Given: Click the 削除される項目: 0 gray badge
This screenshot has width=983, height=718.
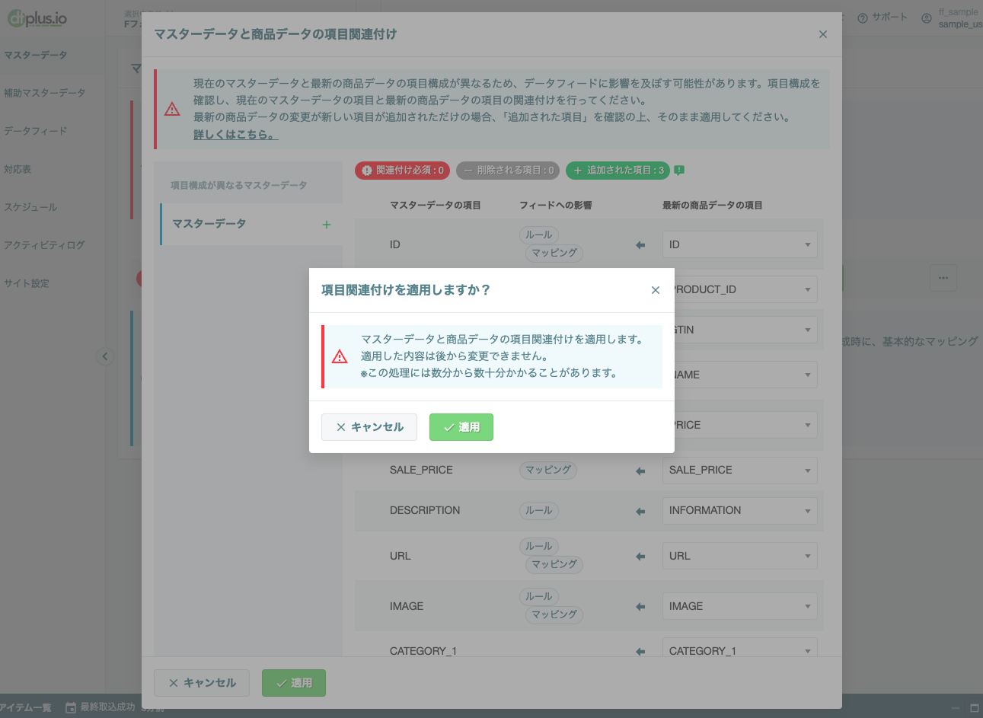Looking at the screenshot, I should coord(508,171).
